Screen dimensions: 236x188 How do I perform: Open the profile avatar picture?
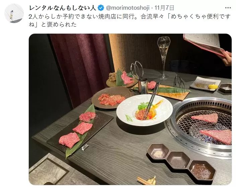14,13
